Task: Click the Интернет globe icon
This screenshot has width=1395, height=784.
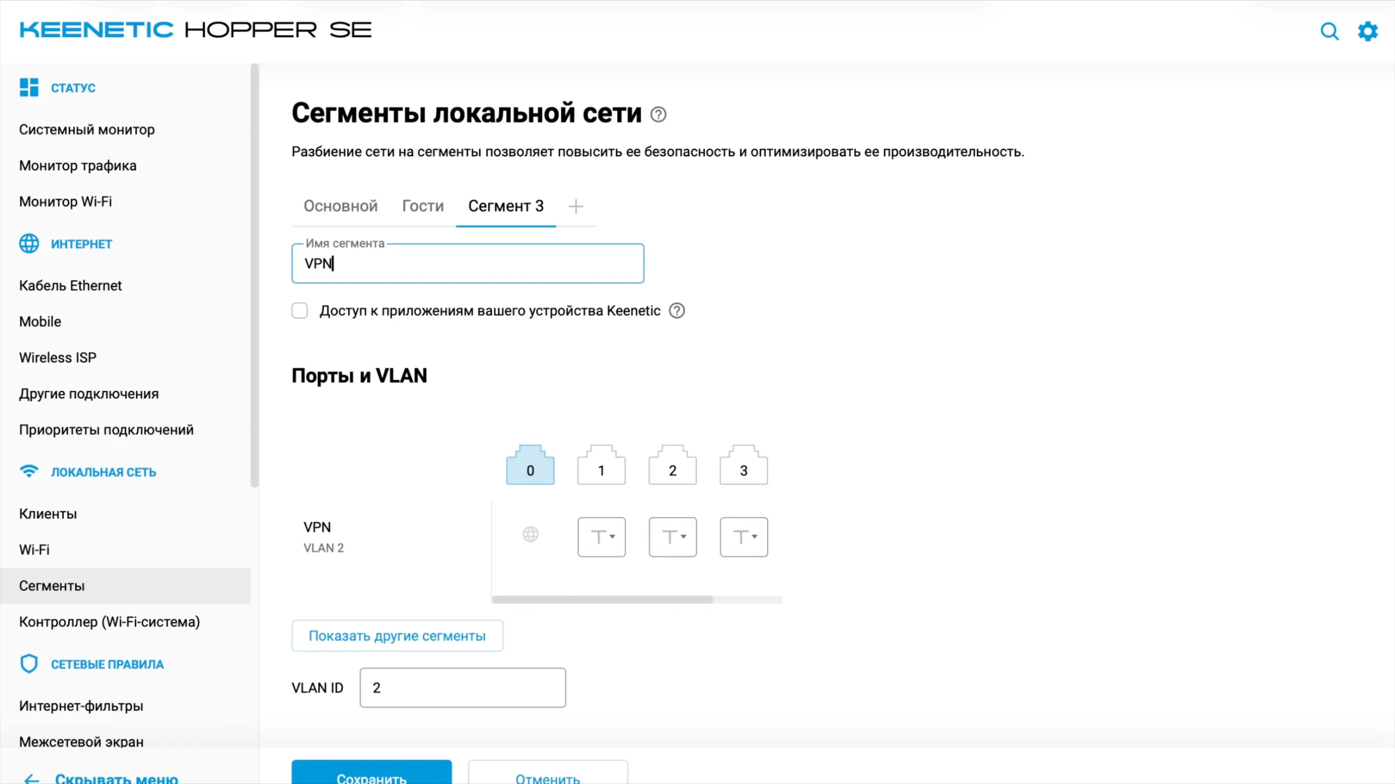Action: click(x=29, y=243)
